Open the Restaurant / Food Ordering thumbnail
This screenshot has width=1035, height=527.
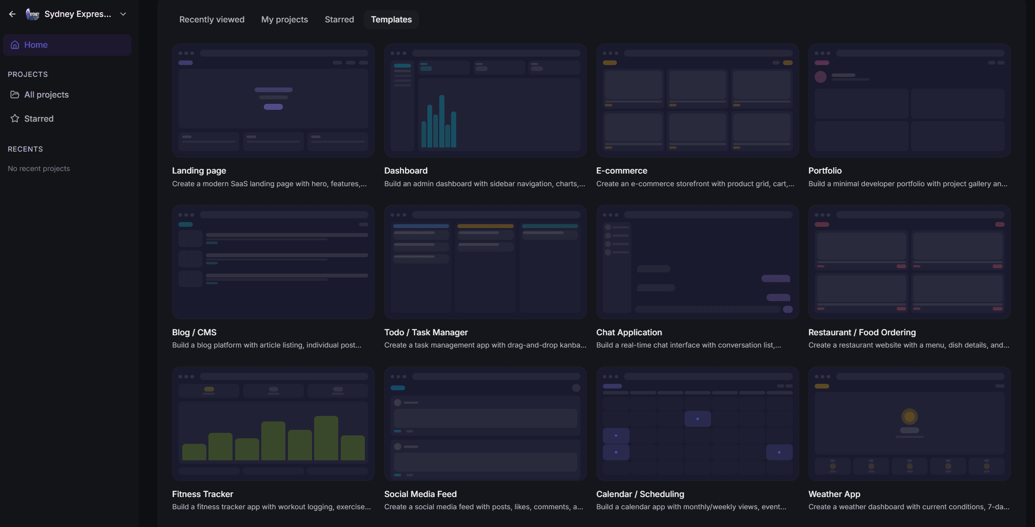click(909, 262)
